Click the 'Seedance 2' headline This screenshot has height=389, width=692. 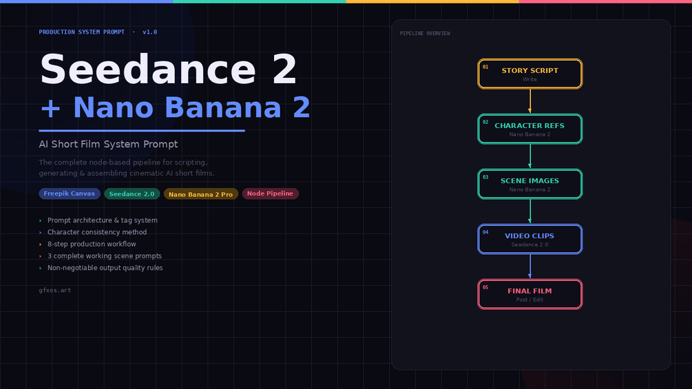(x=168, y=70)
